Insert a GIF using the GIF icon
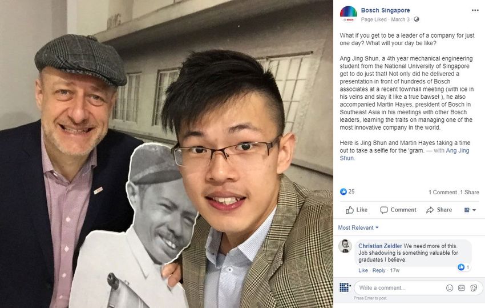The width and height of the screenshot is (485, 308). pos(462,288)
